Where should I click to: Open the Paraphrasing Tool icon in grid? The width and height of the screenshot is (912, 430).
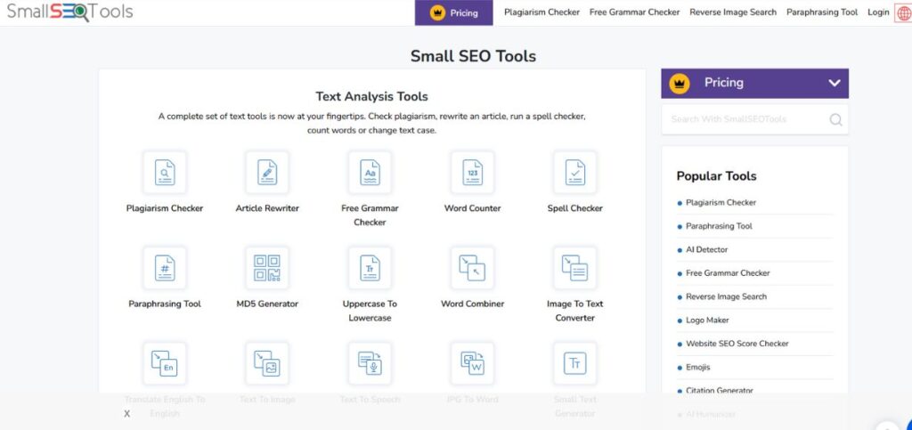coord(165,268)
